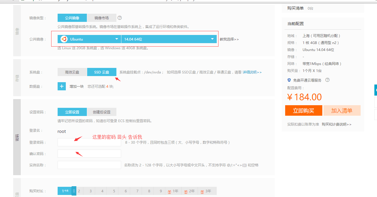
Task: Switch to 公共镜像 tab
Action: click(72, 18)
